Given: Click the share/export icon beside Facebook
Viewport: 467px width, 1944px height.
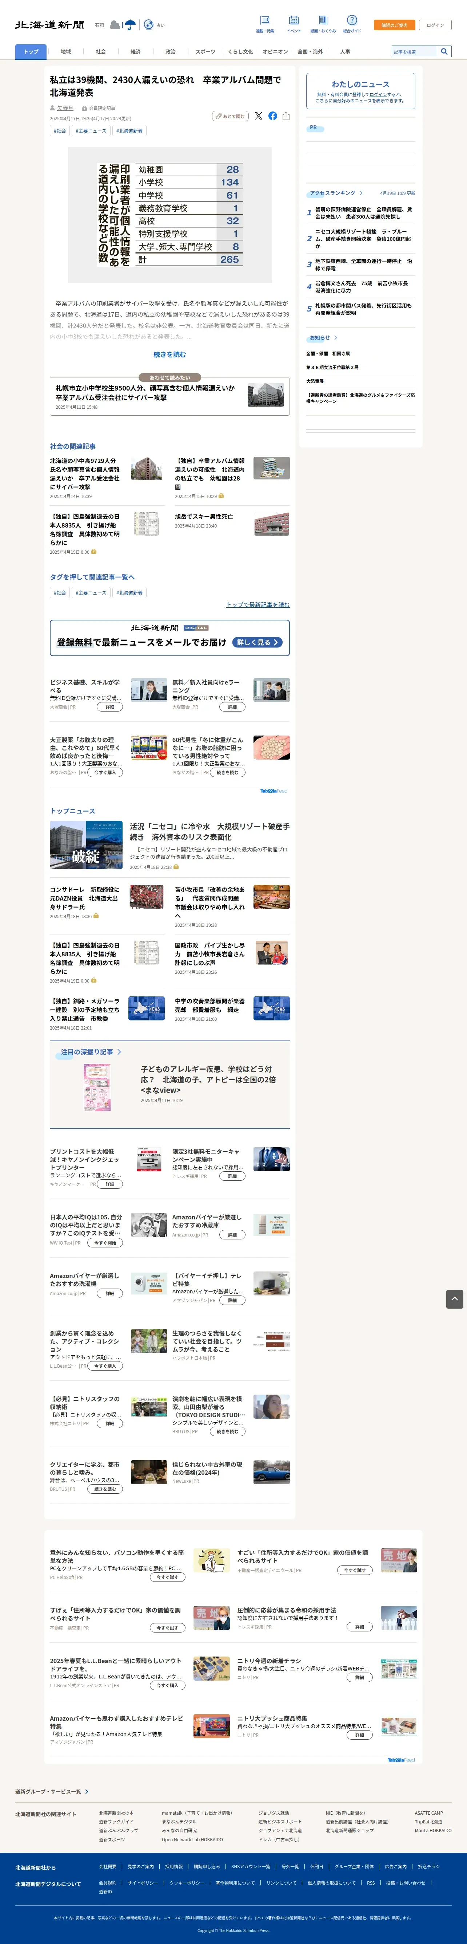Looking at the screenshot, I should click(286, 116).
